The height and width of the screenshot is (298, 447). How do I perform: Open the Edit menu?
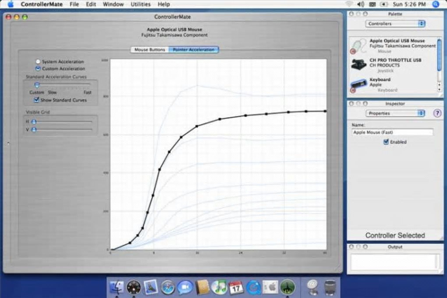(91, 4)
